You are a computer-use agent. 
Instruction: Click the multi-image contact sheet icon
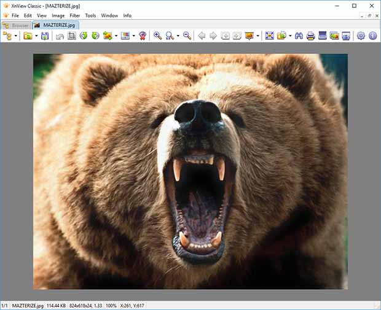334,36
